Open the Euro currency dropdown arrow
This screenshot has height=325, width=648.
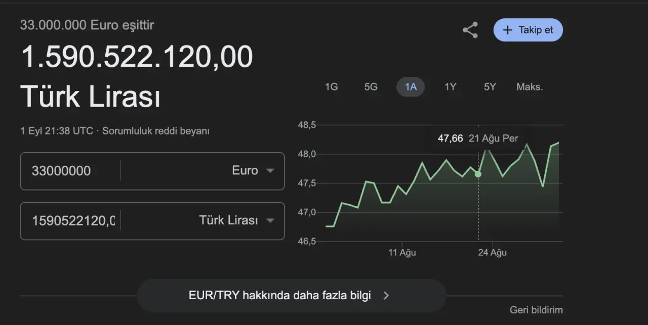270,171
